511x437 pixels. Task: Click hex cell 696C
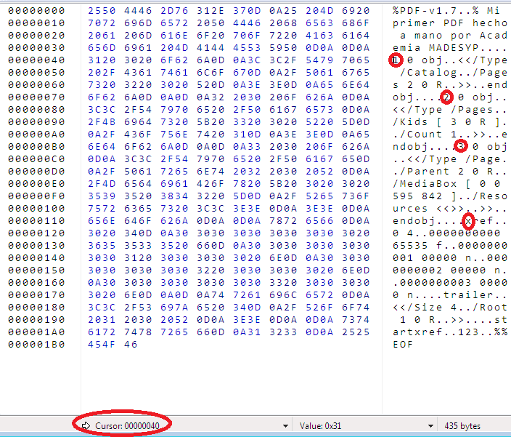coord(283,295)
